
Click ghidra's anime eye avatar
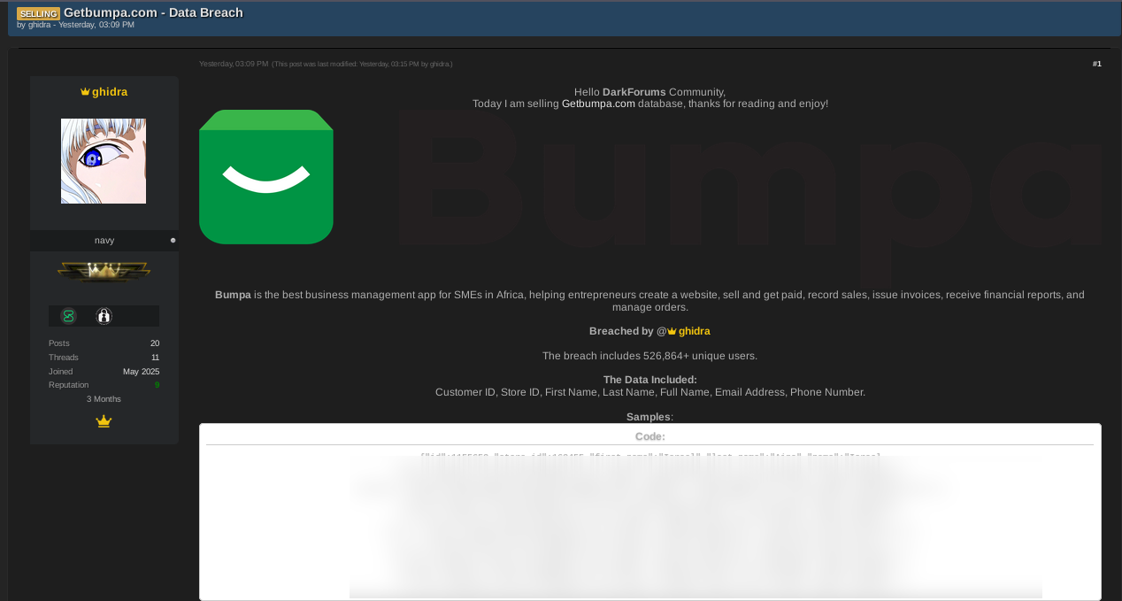coord(104,161)
